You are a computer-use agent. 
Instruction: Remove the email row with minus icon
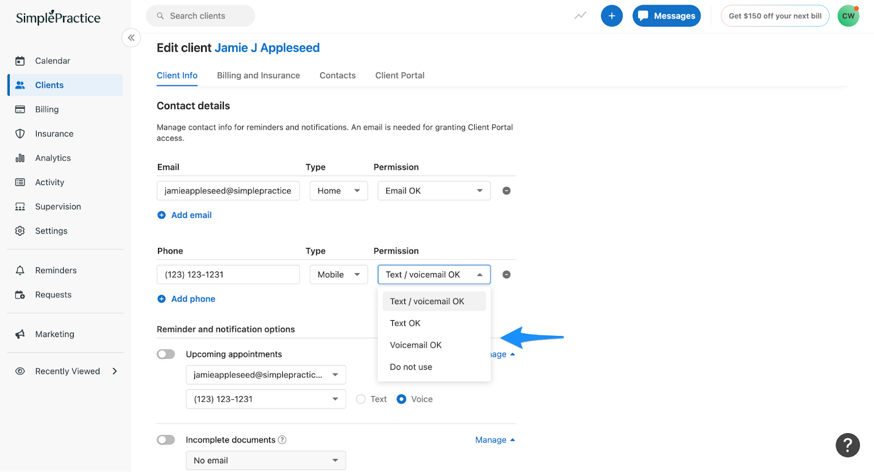[x=506, y=191]
